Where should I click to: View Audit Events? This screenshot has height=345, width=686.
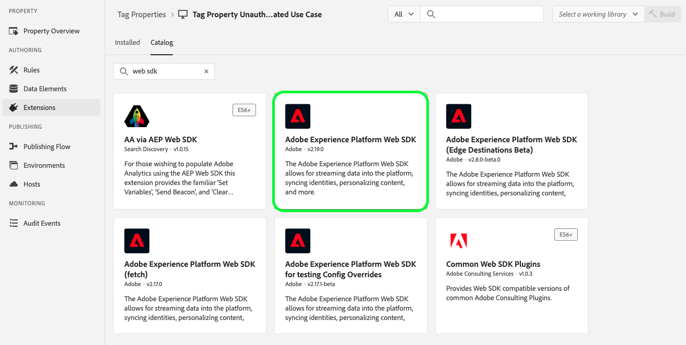click(42, 223)
